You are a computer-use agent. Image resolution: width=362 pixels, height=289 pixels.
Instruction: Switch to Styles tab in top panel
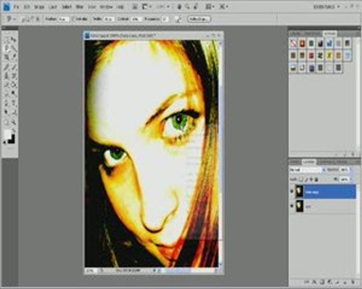click(x=330, y=34)
